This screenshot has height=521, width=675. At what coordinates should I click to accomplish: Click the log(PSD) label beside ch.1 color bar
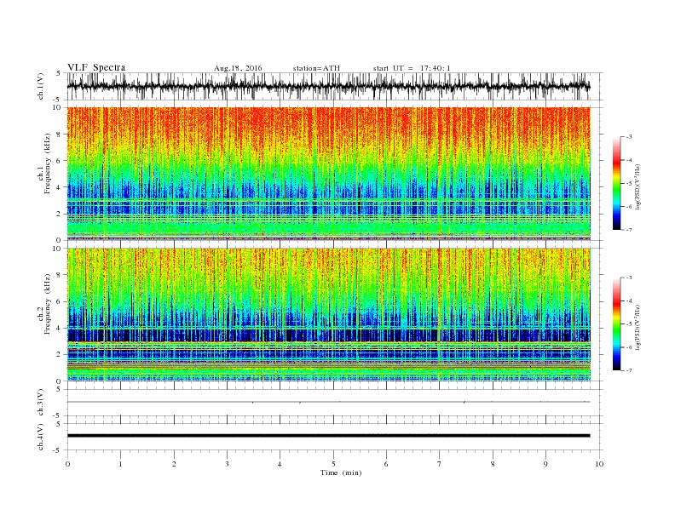click(637, 187)
